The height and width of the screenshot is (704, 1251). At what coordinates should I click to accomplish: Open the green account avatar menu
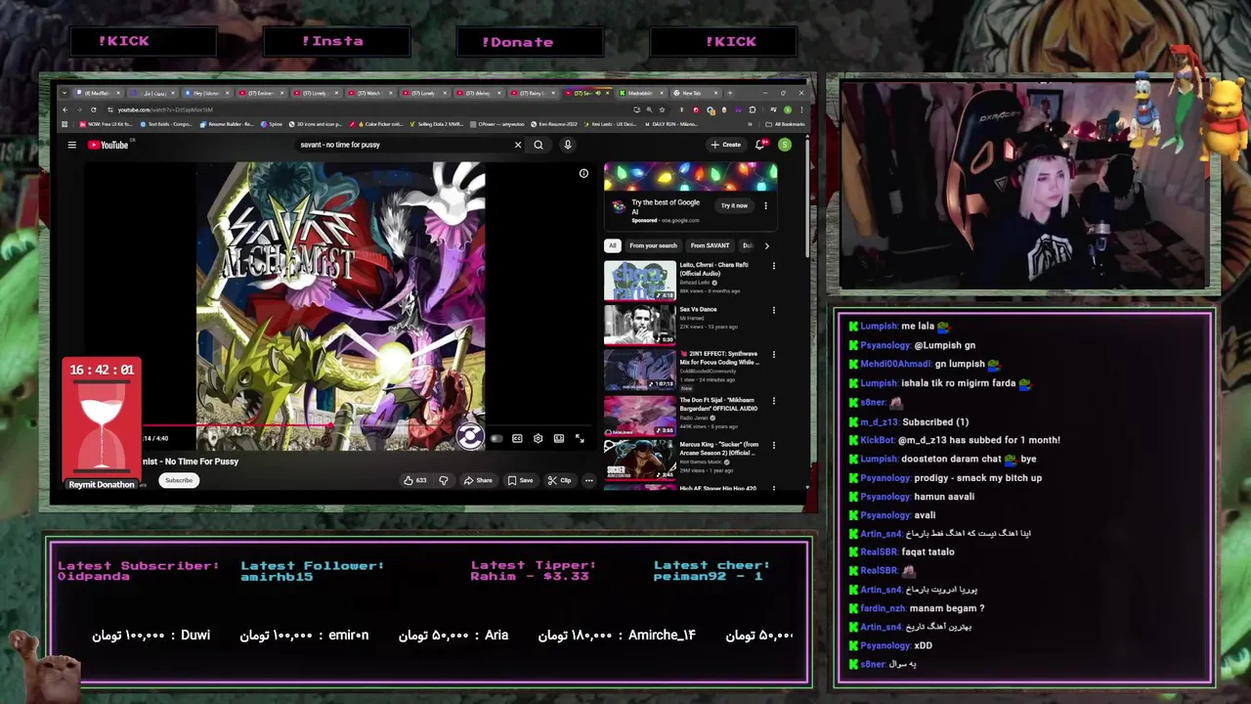(x=785, y=145)
